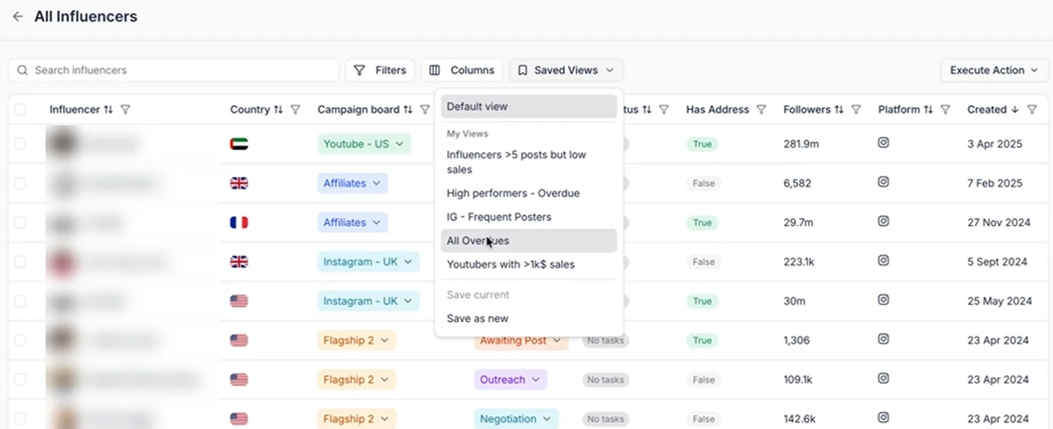1053x429 pixels.
Task: Open the Influencer column filter funnel
Action: coord(125,109)
